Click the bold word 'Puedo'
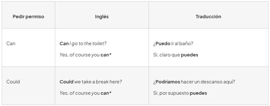270x106 pixels. click(163, 44)
